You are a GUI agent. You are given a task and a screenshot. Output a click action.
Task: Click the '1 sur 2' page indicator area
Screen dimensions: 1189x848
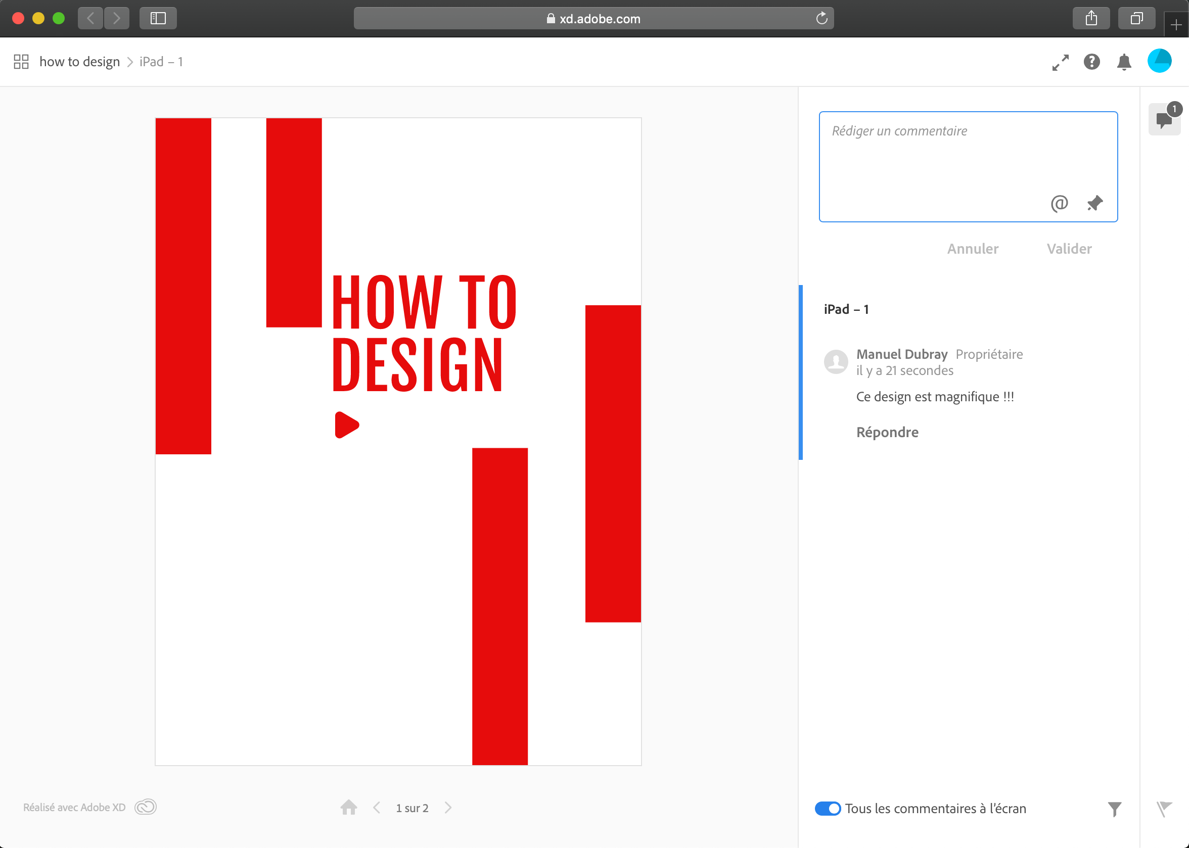412,808
